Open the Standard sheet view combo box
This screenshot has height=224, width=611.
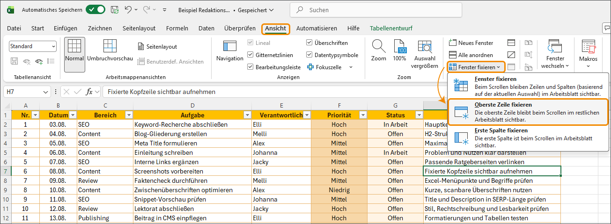[33, 46]
